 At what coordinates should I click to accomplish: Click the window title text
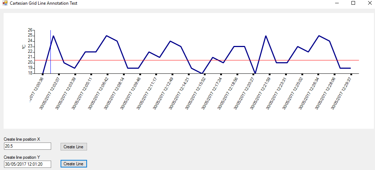pyautogui.click(x=44, y=3)
